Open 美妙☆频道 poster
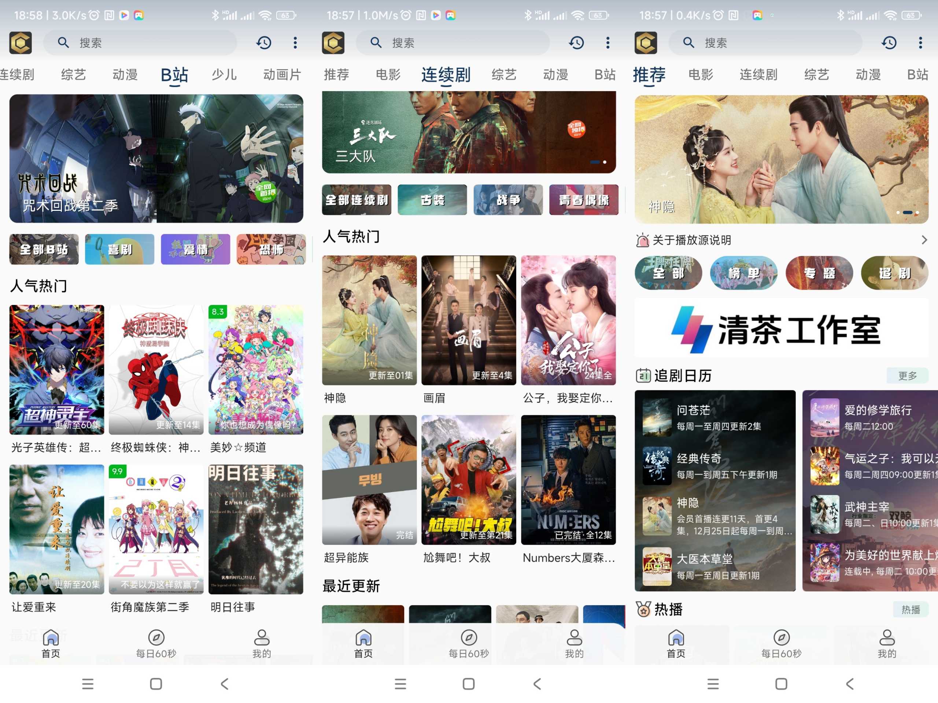 point(256,369)
